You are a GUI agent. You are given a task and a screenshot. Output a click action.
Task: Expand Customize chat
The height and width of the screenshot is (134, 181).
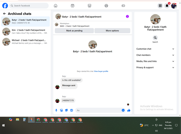point(155,49)
